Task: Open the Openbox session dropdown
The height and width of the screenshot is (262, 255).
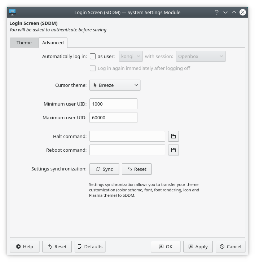Action: (x=201, y=56)
